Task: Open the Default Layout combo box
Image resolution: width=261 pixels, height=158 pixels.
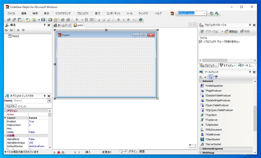Action: tap(205, 13)
